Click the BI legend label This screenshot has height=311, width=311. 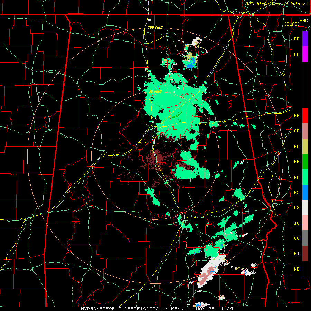[296, 254]
